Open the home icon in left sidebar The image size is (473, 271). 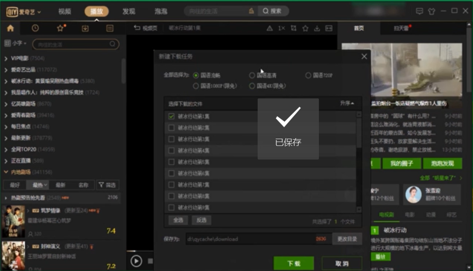10,28
